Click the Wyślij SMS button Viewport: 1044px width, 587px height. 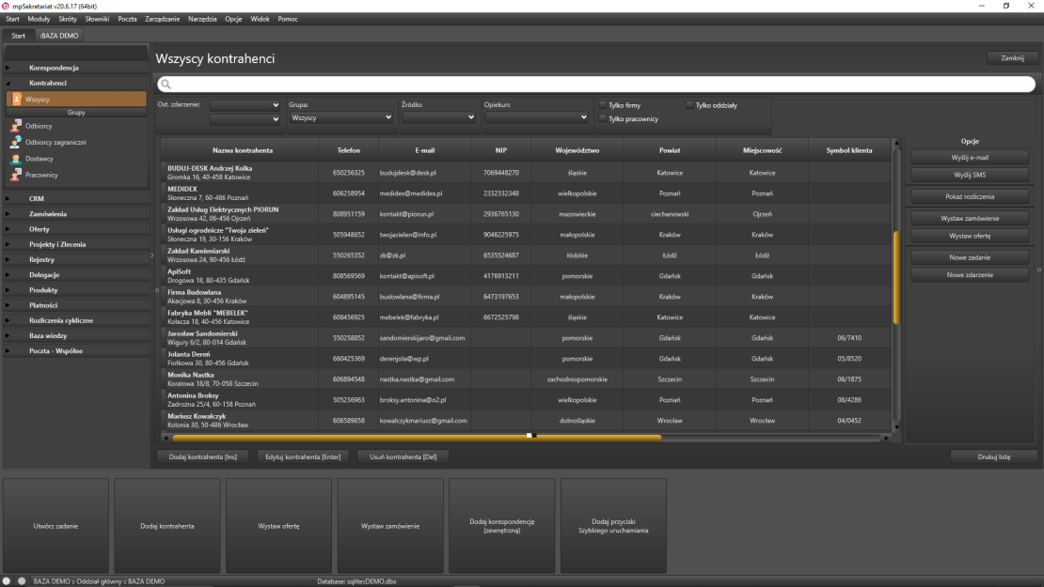(970, 175)
